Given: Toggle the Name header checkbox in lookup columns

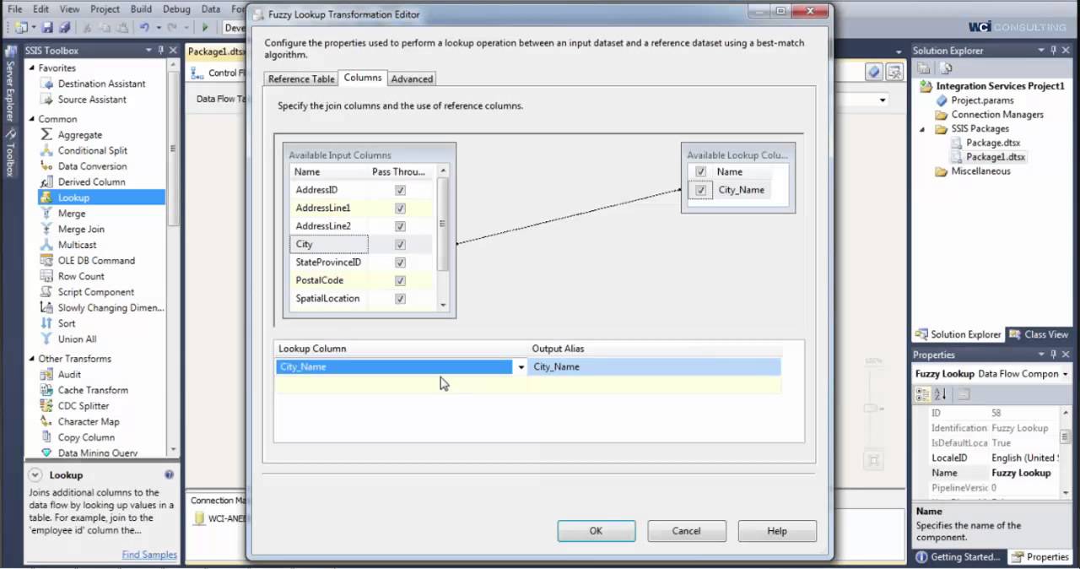Looking at the screenshot, I should pos(700,171).
